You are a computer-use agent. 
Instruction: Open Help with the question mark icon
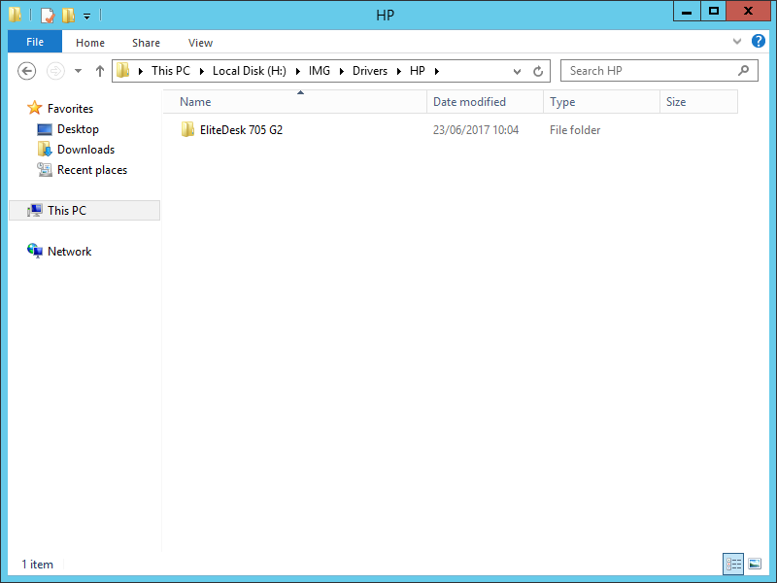tap(759, 41)
